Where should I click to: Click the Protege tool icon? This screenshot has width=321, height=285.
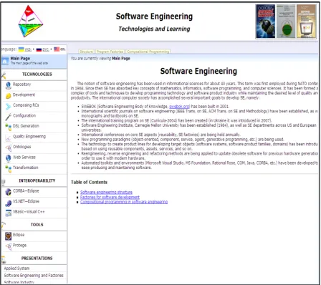coord(8,246)
